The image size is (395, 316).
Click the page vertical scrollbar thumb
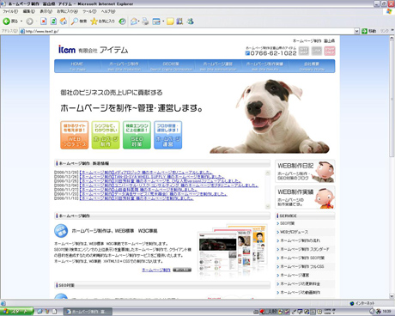click(x=392, y=99)
